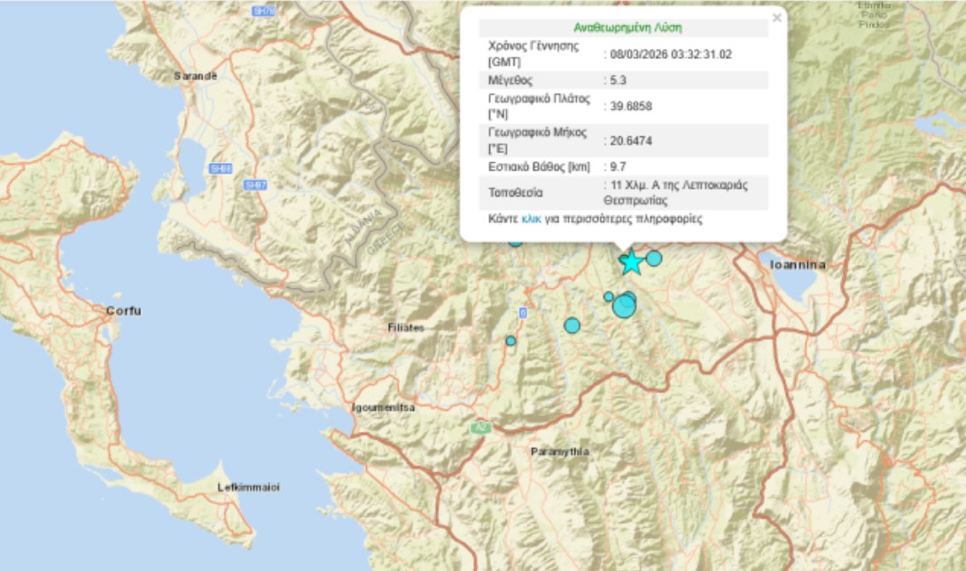Click the green A2 highway shield
The image size is (966, 571).
coord(481,428)
